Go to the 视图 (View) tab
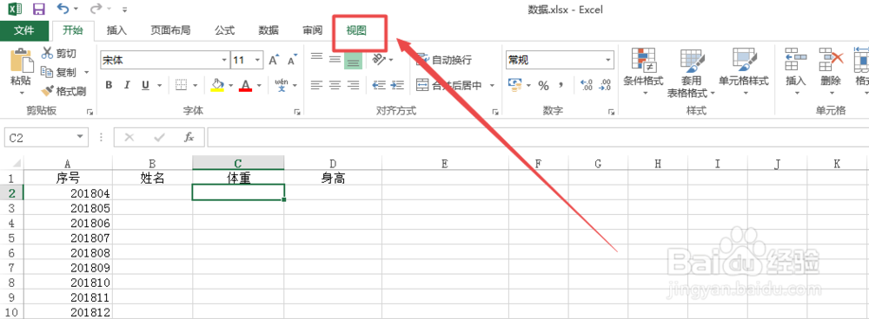 [x=356, y=30]
